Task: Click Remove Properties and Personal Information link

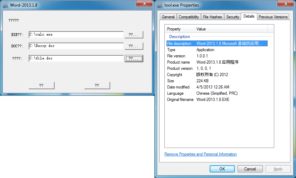Action: (x=201, y=154)
